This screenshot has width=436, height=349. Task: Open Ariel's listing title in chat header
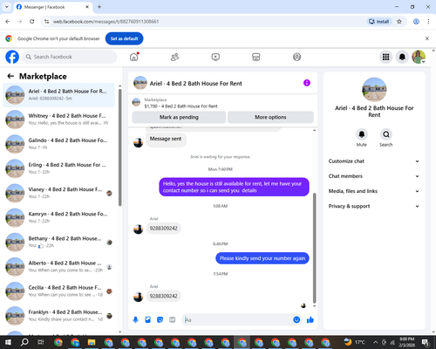pyautogui.click(x=195, y=84)
